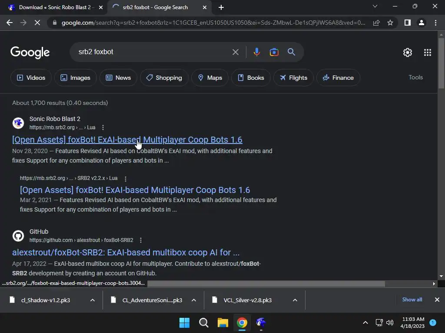Filter results by Finance
Viewport: 445px width, 333px height.
pyautogui.click(x=338, y=78)
